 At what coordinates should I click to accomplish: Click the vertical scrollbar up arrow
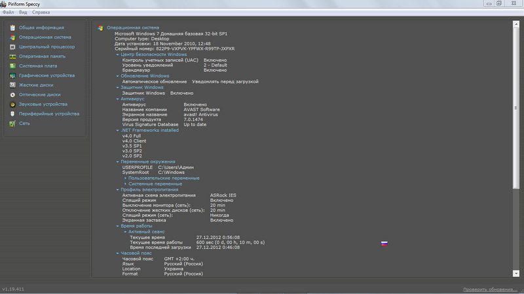pos(516,24)
